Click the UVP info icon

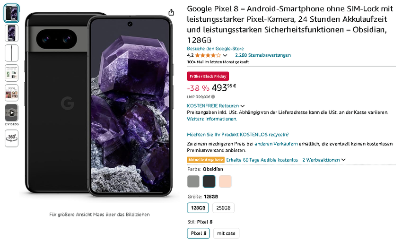point(213,97)
